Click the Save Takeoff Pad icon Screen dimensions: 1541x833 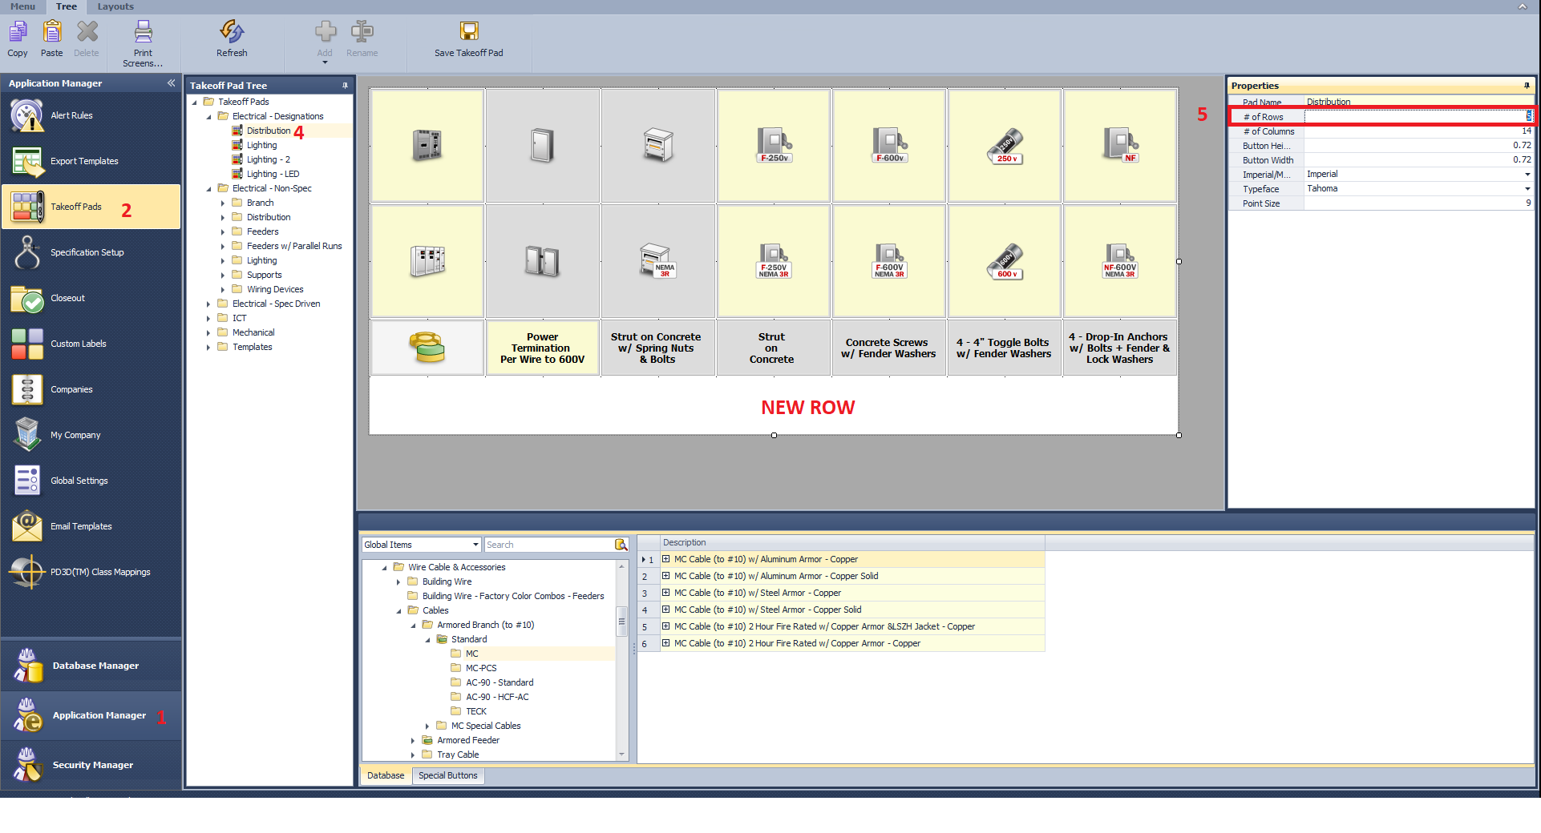(x=468, y=38)
